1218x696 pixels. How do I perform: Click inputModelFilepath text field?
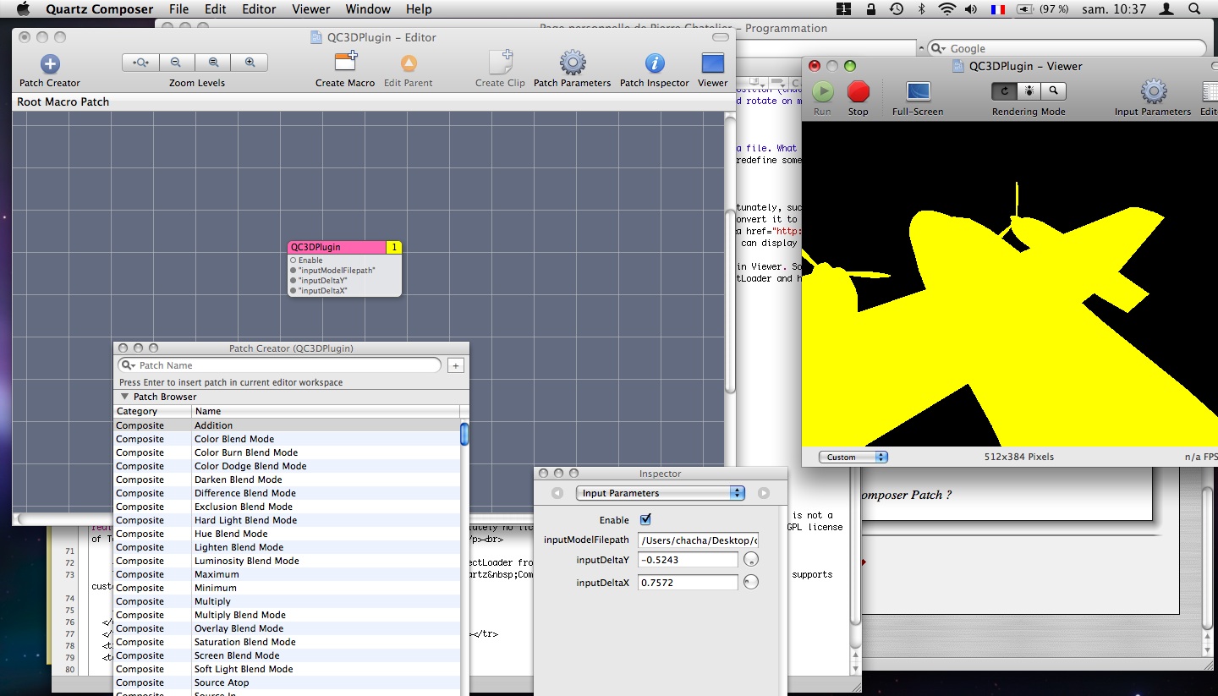pos(699,540)
